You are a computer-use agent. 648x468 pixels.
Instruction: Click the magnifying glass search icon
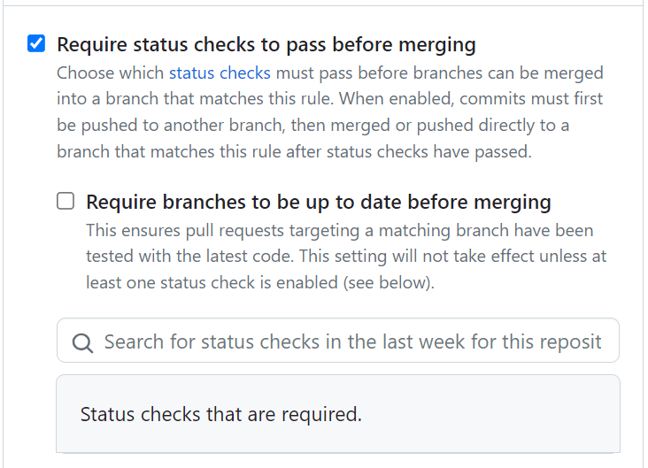coord(82,343)
